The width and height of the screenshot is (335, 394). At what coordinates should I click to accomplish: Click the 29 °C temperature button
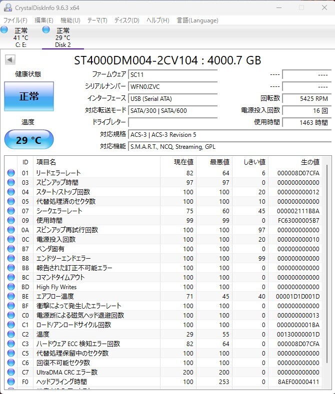coord(29,140)
